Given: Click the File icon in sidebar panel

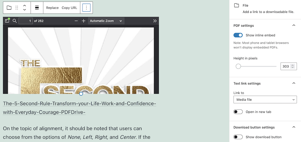Looking at the screenshot, I should click(237, 5).
